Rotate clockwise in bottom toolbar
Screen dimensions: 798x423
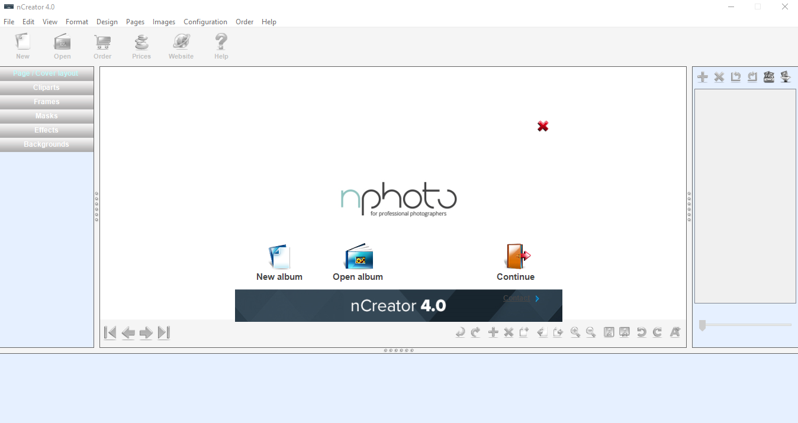[x=657, y=332]
